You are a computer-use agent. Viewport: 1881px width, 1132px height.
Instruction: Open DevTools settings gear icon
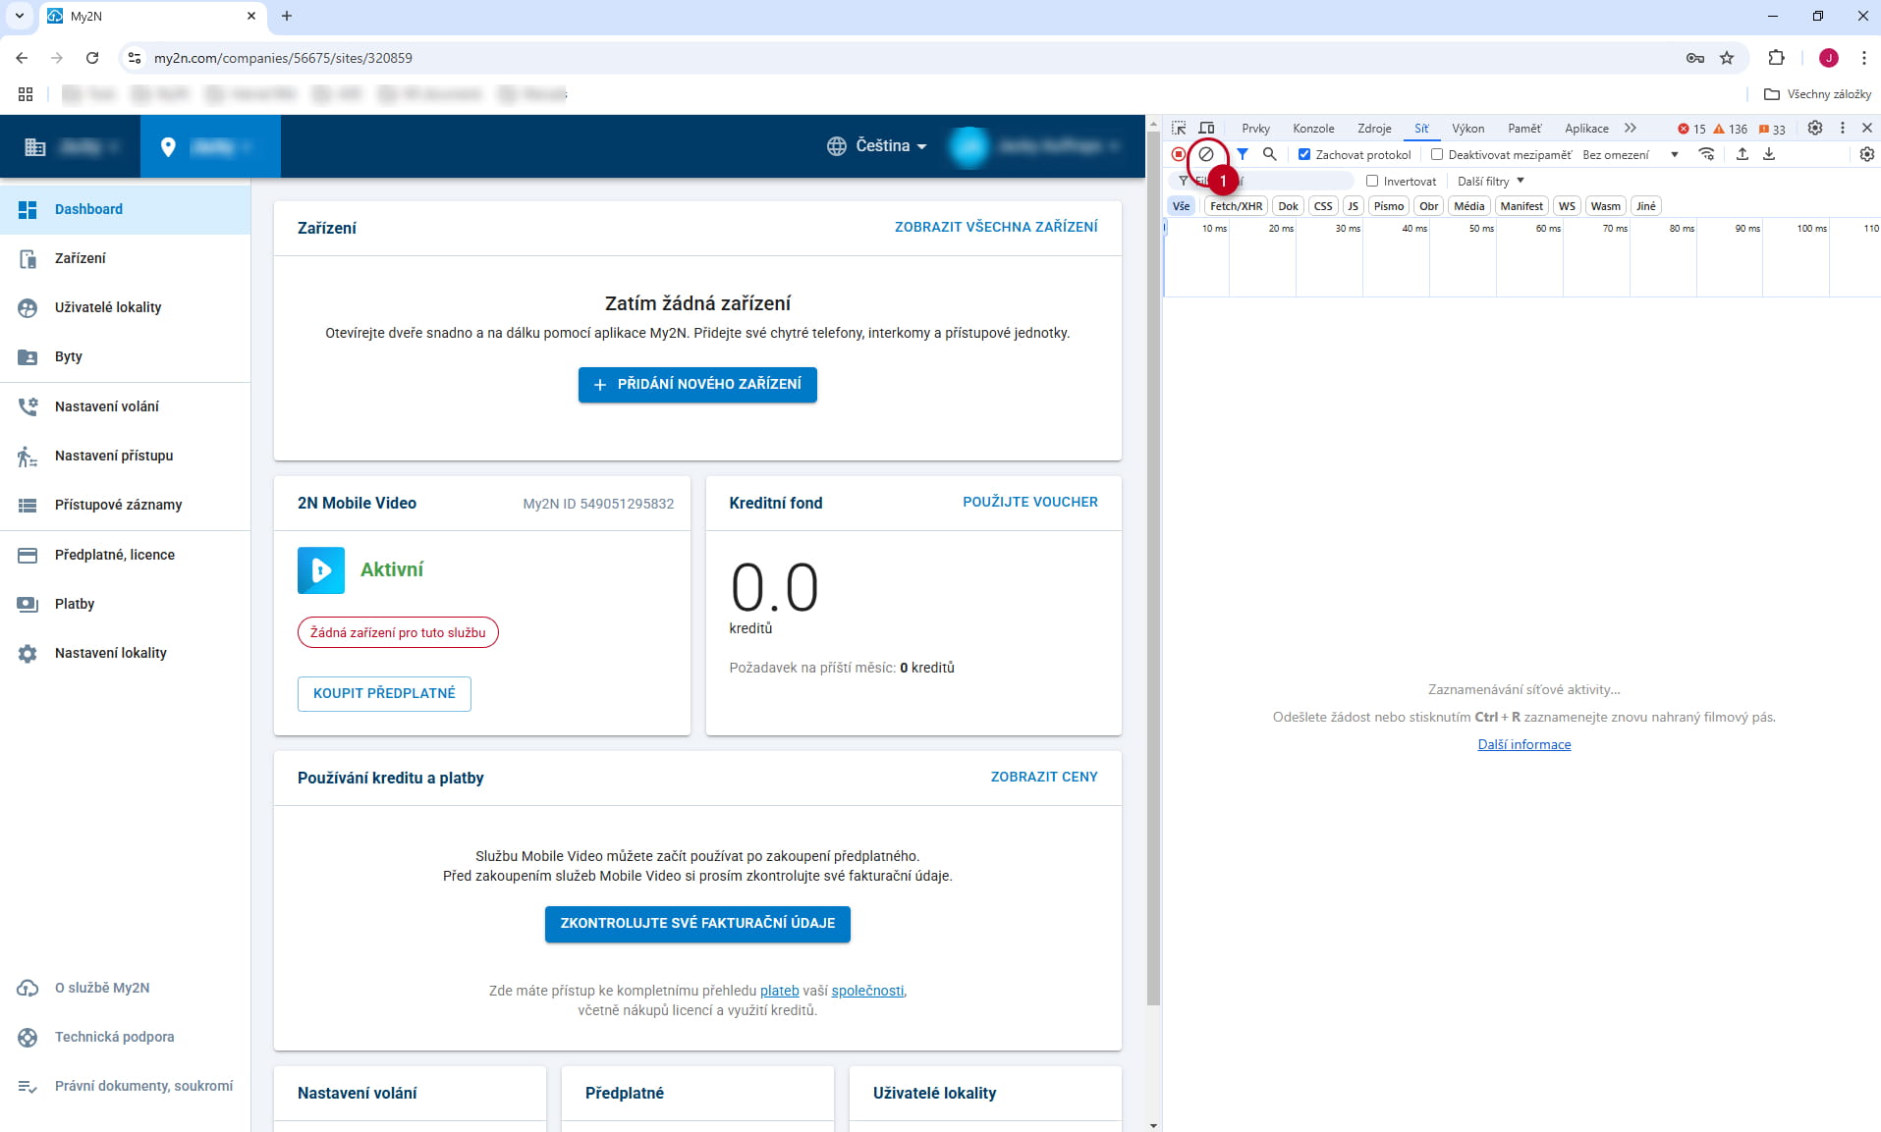pyautogui.click(x=1815, y=129)
